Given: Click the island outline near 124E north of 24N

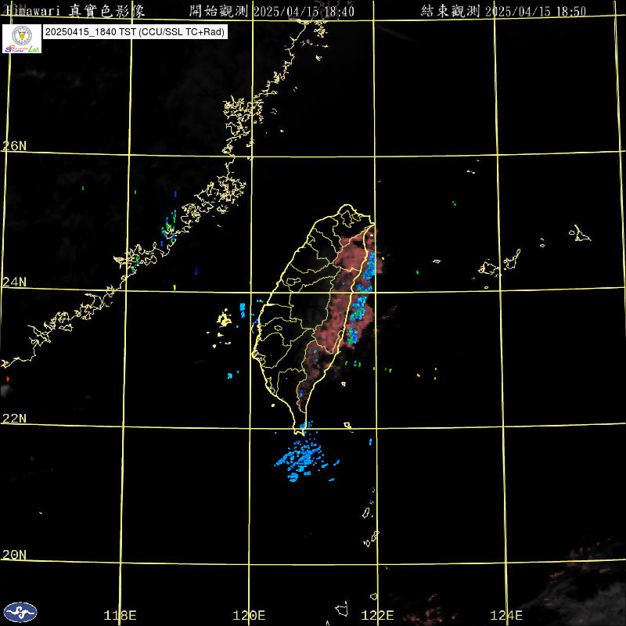Looking at the screenshot, I should [x=580, y=232].
